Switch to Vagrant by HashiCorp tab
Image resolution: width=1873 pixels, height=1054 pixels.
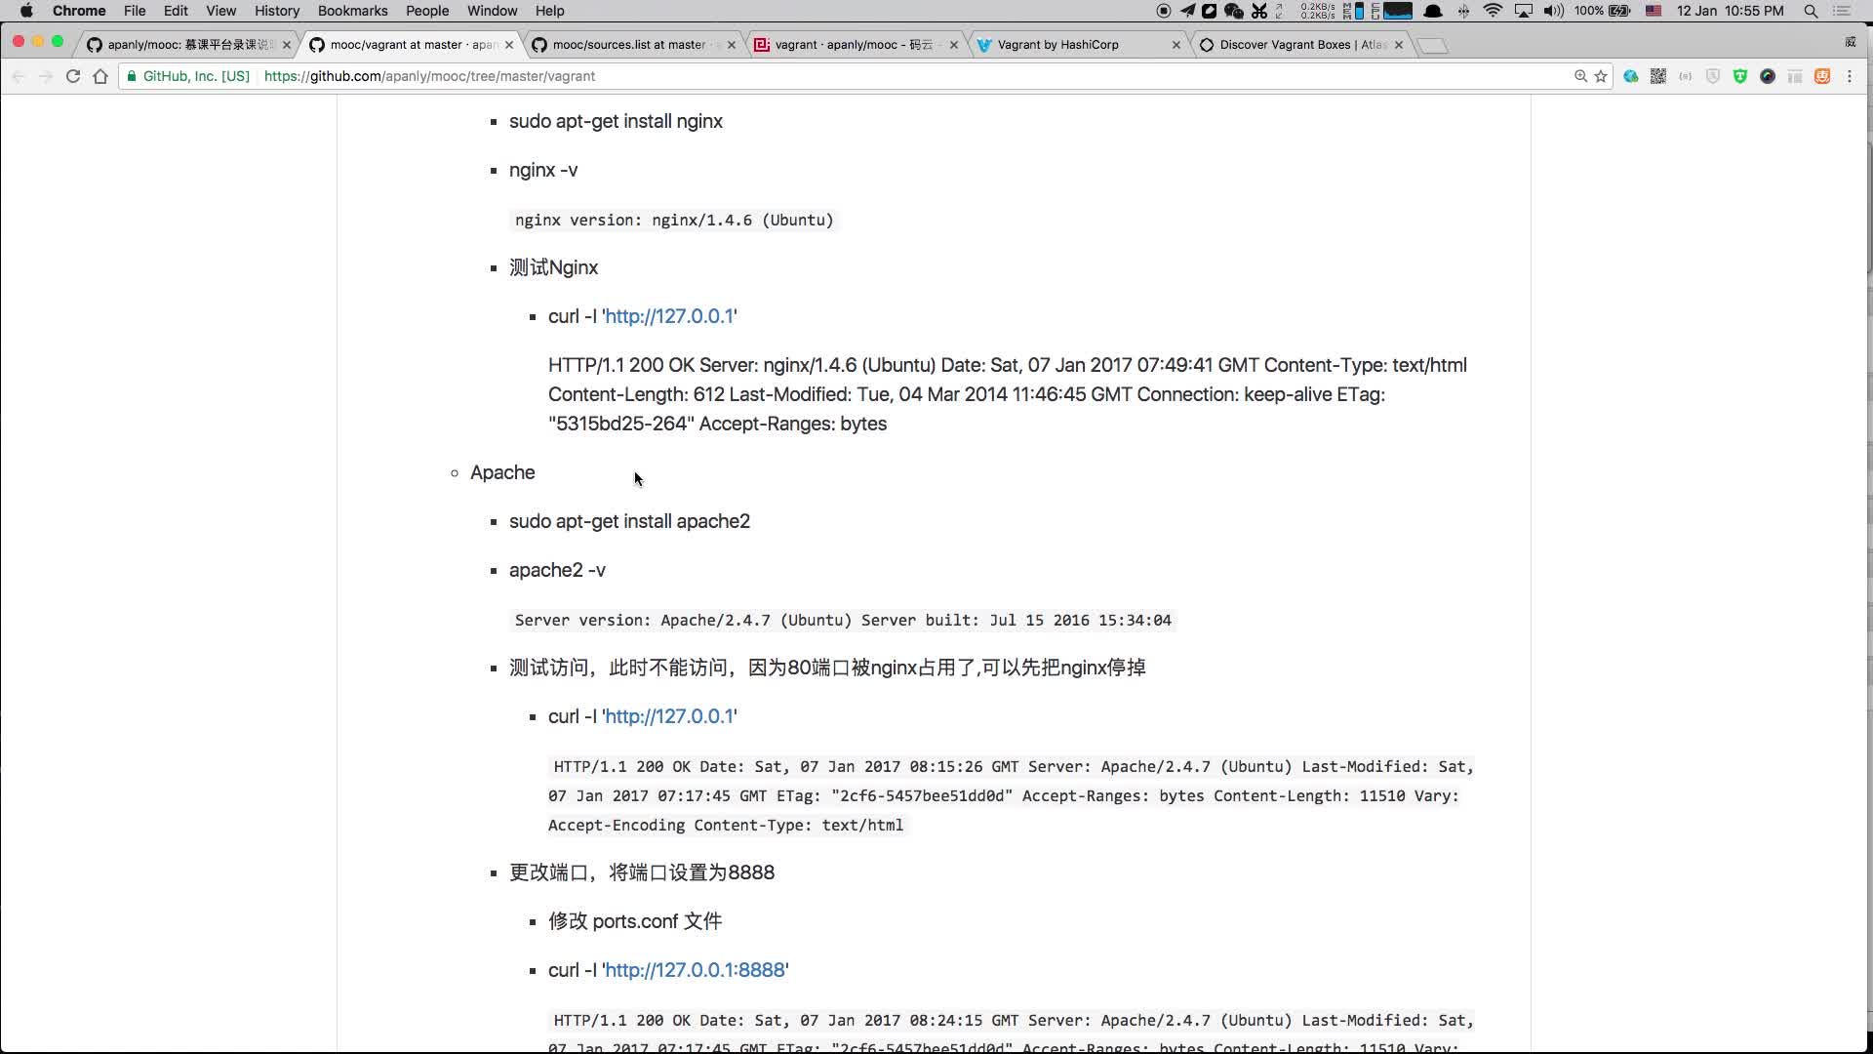[1058, 45]
